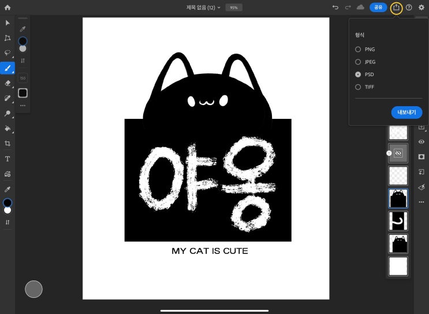This screenshot has height=314, width=429.
Task: Open the brush tip hardness square preview
Action: click(23, 93)
